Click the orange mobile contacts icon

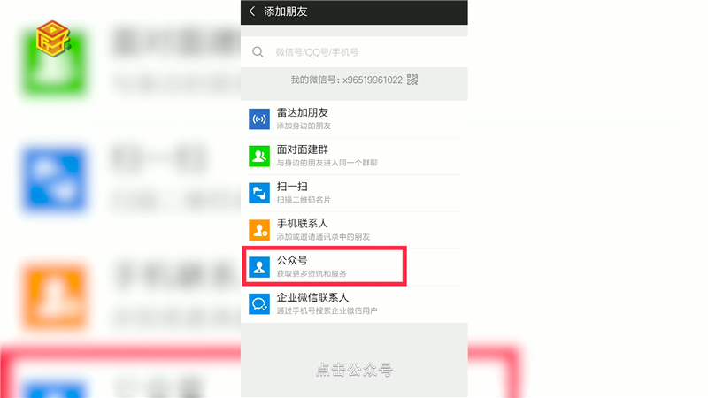click(259, 230)
